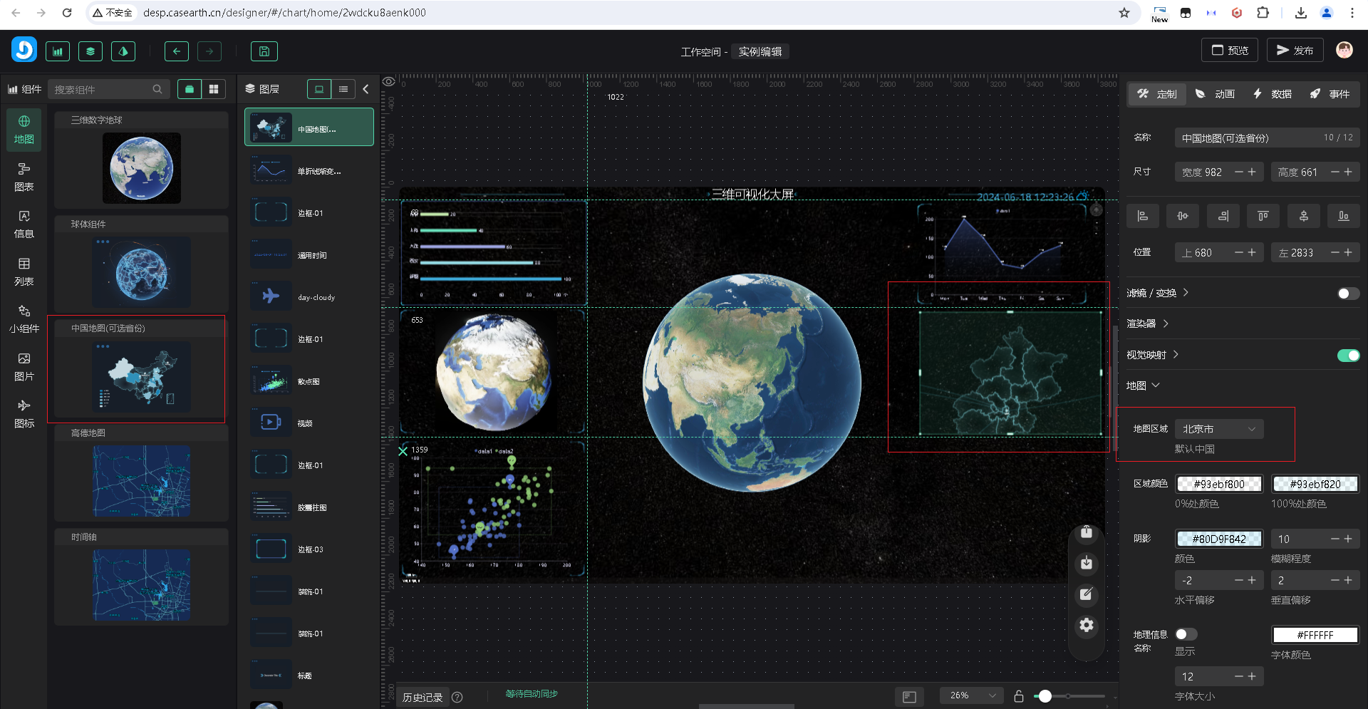The image size is (1368, 709).
Task: Open the 阴影 color swatch #80D9F842
Action: pos(1218,539)
